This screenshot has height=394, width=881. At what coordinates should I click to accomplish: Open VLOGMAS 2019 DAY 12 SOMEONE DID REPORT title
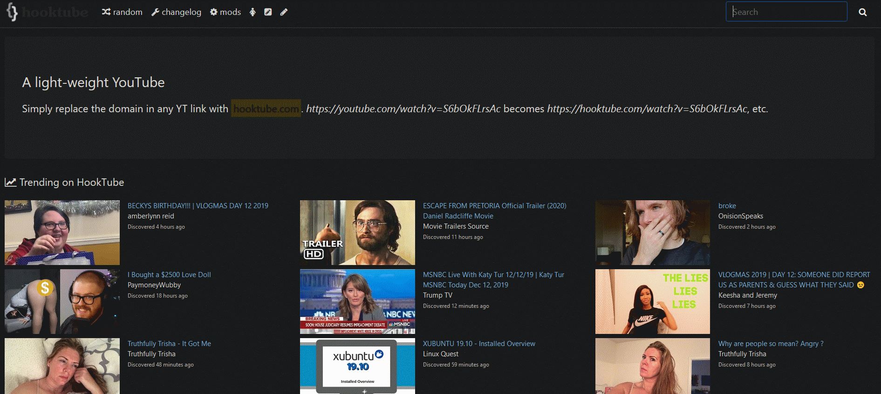click(794, 279)
